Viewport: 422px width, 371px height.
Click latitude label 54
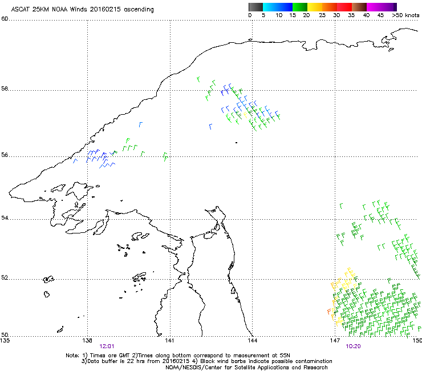coord(5,217)
